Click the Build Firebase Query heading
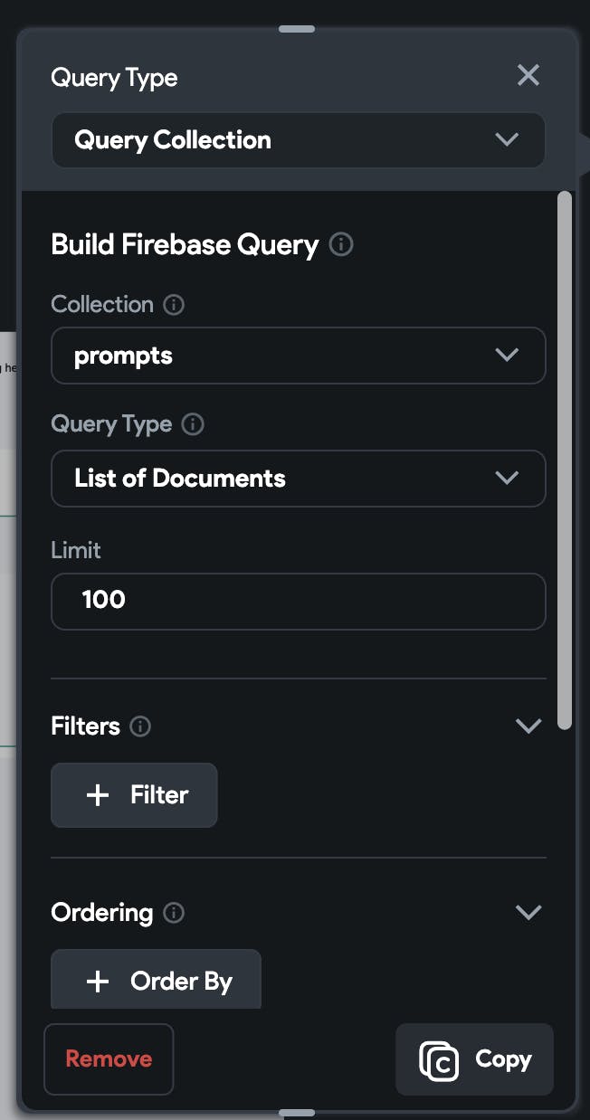 185,244
